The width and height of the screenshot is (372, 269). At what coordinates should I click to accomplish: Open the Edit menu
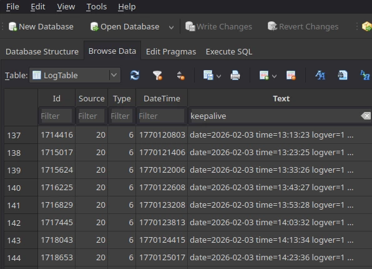pos(37,7)
